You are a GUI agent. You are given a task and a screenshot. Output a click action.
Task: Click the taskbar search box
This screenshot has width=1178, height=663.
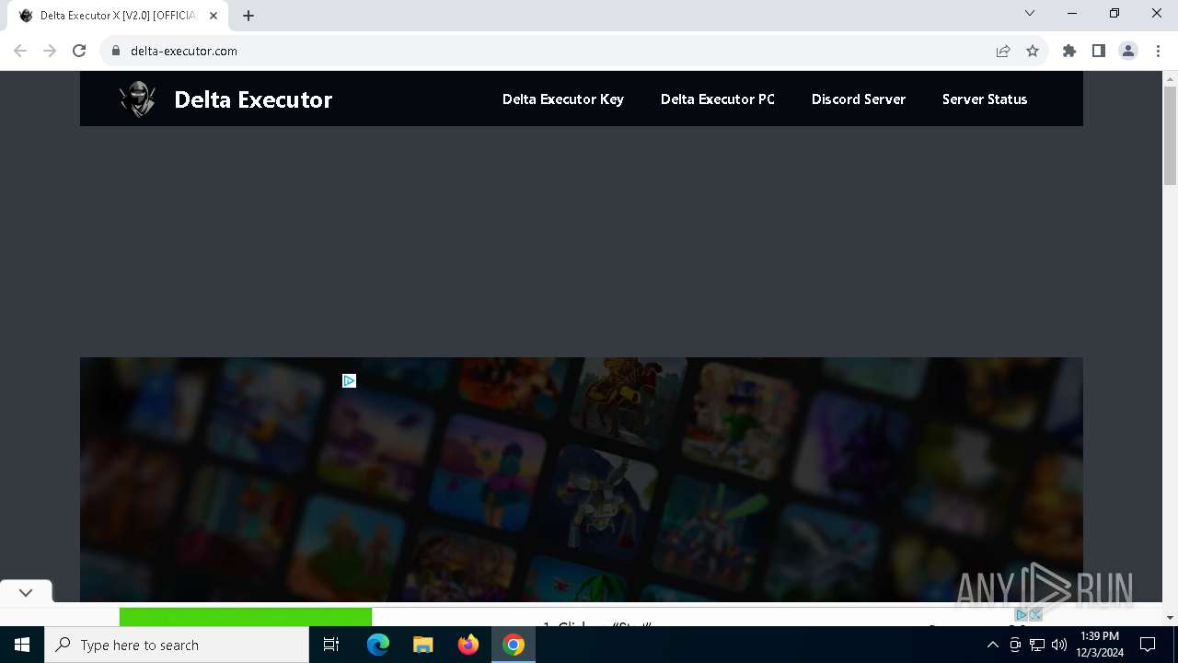[x=177, y=645]
